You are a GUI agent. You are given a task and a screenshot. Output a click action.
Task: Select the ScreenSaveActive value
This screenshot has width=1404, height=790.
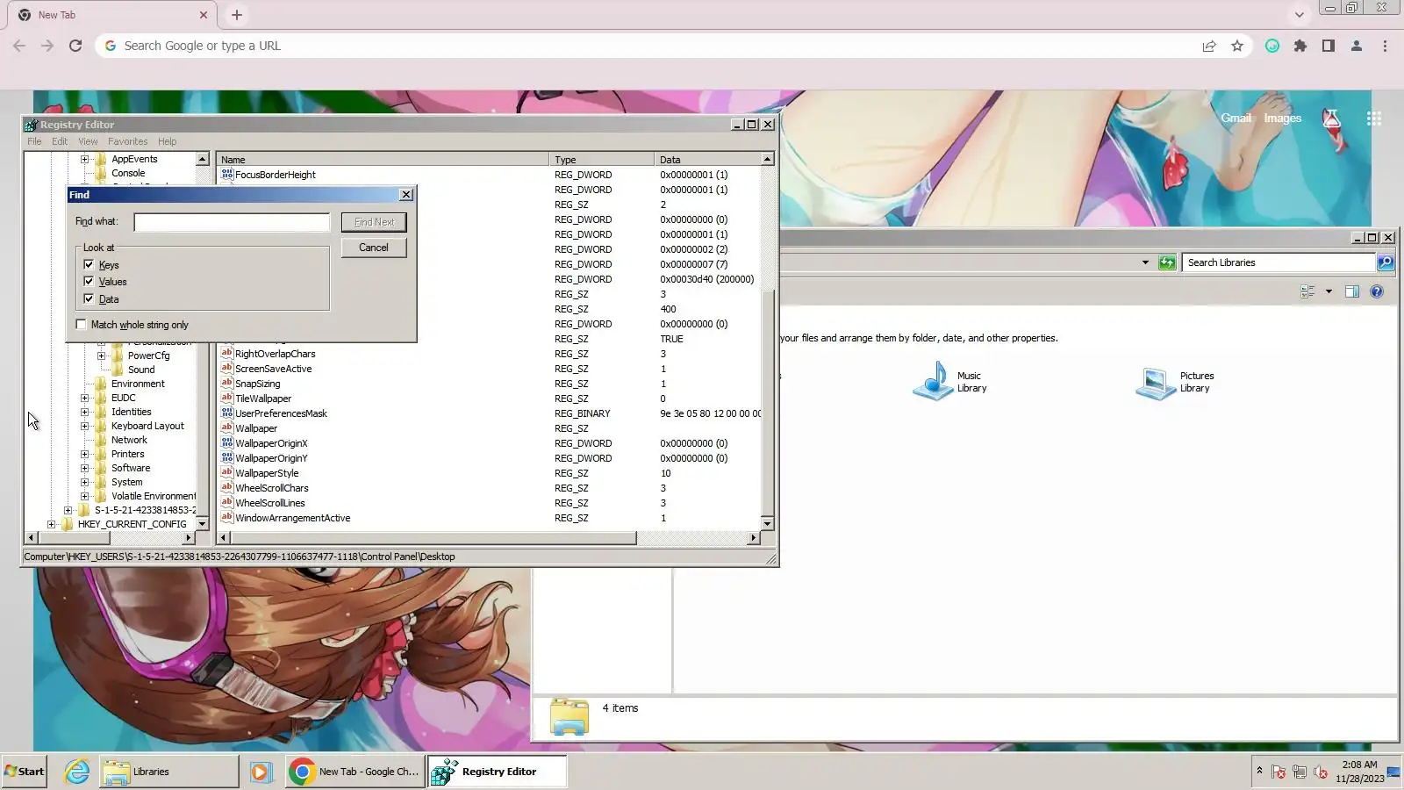(273, 369)
